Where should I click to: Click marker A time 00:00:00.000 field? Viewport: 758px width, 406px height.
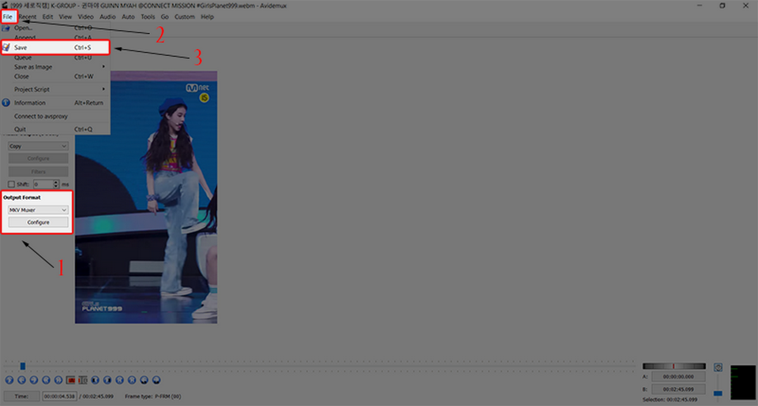point(678,377)
